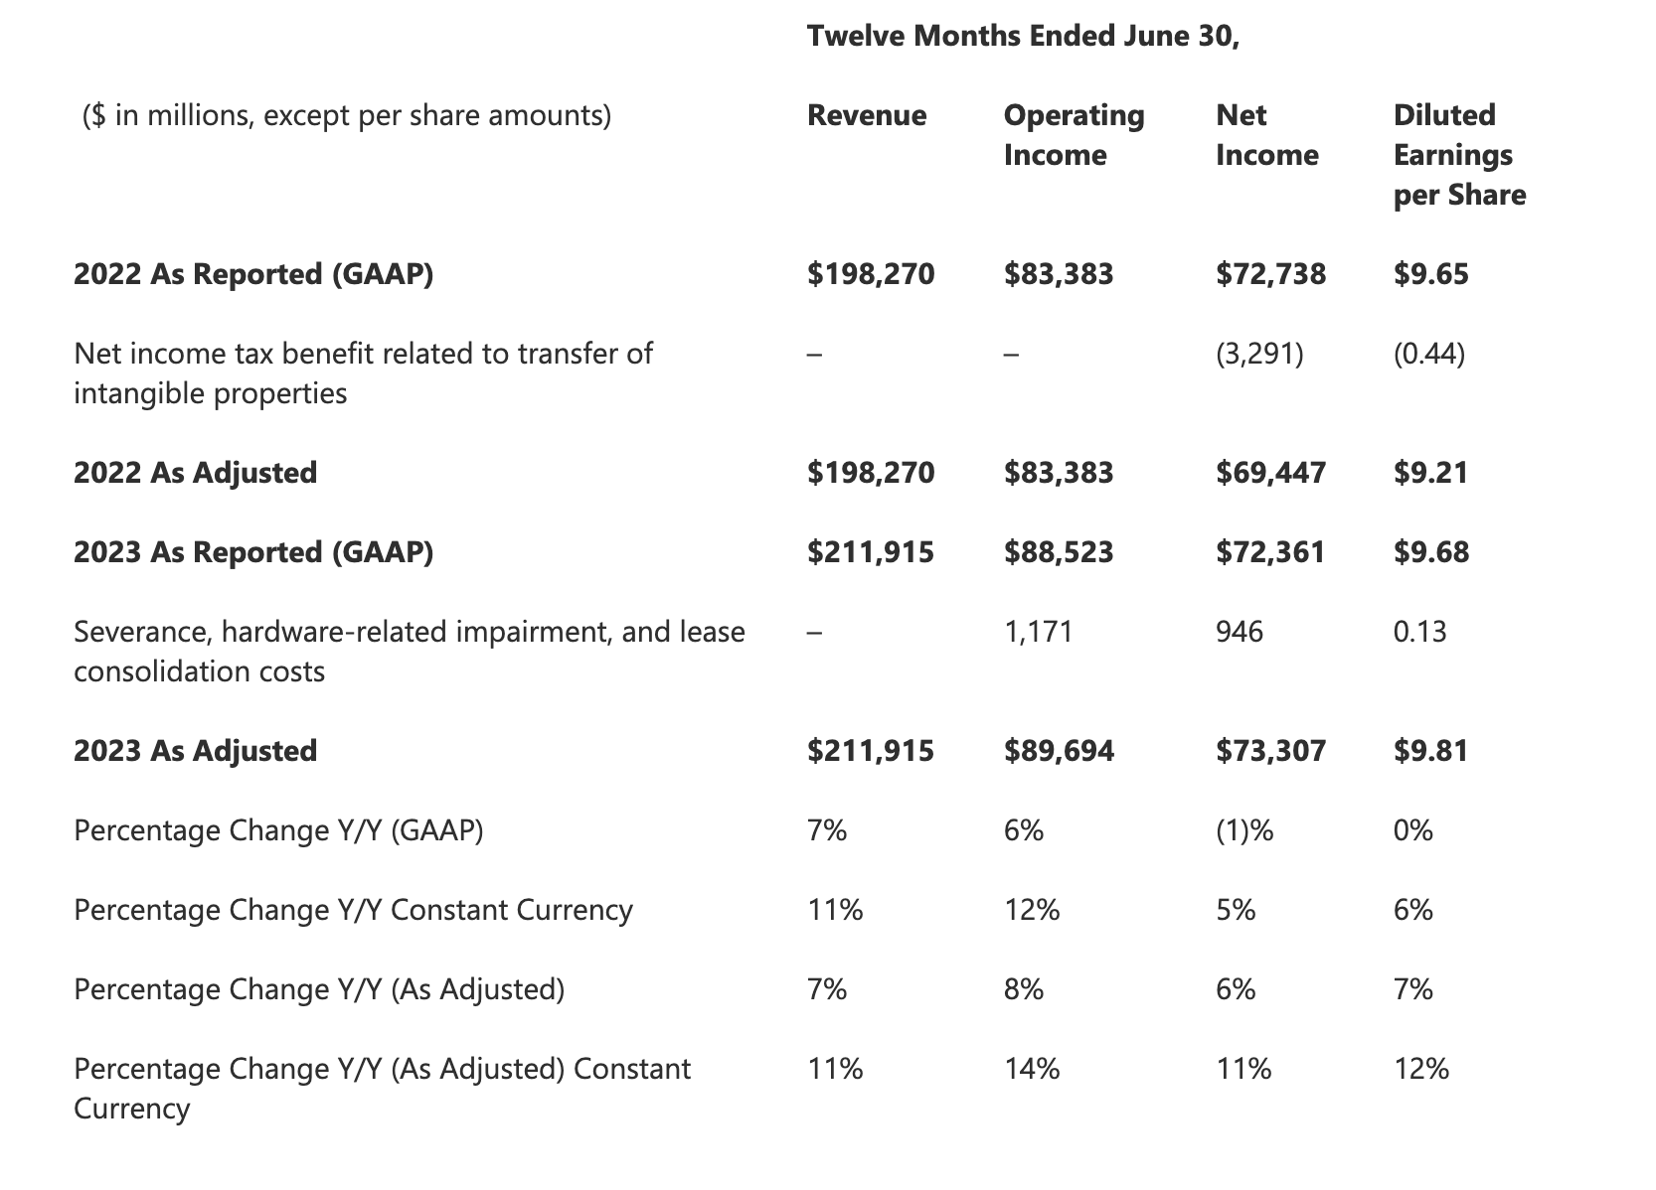Click the '$ in millions' note text

(346, 116)
